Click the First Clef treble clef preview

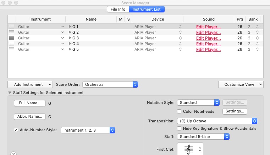[188, 150]
